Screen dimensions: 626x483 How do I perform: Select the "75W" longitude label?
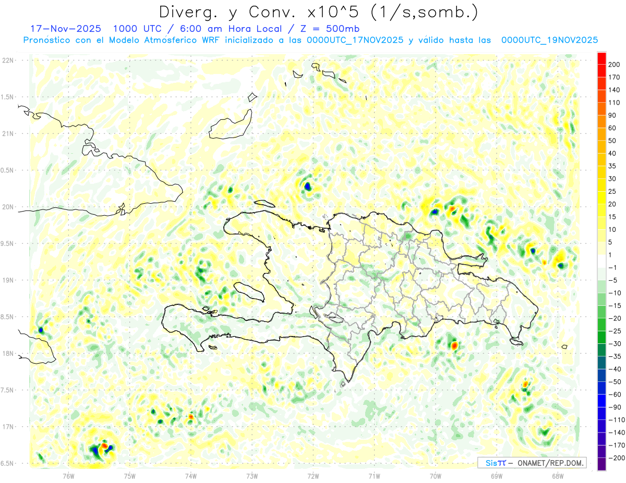click(129, 475)
